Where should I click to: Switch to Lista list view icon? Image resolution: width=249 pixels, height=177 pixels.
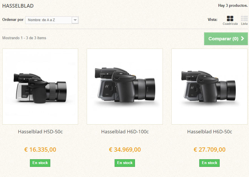pyautogui.click(x=244, y=19)
